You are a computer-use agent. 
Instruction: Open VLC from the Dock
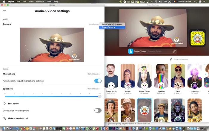pyautogui.click(x=124, y=129)
